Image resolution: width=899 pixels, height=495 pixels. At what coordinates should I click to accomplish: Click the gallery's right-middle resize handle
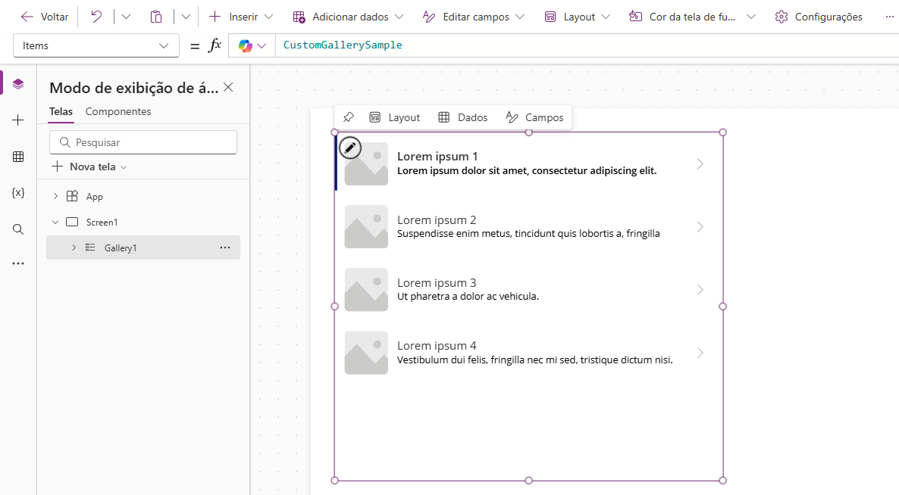[x=722, y=306]
